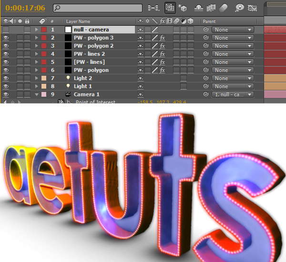The height and width of the screenshot is (262, 286).
Task: Click the Parent column header
Action: point(209,21)
